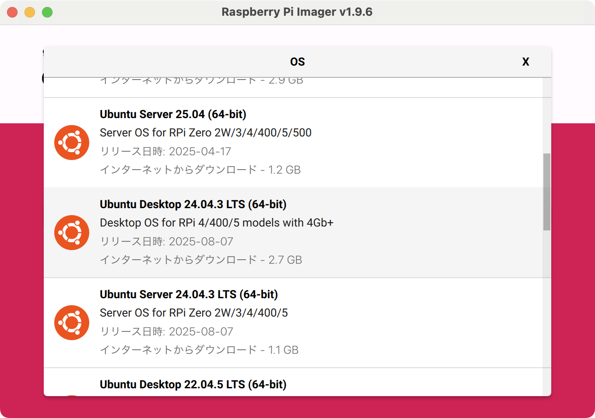Screen dimensions: 595x418
Task: Click the 1.2 GB download size line
Action: 200,170
